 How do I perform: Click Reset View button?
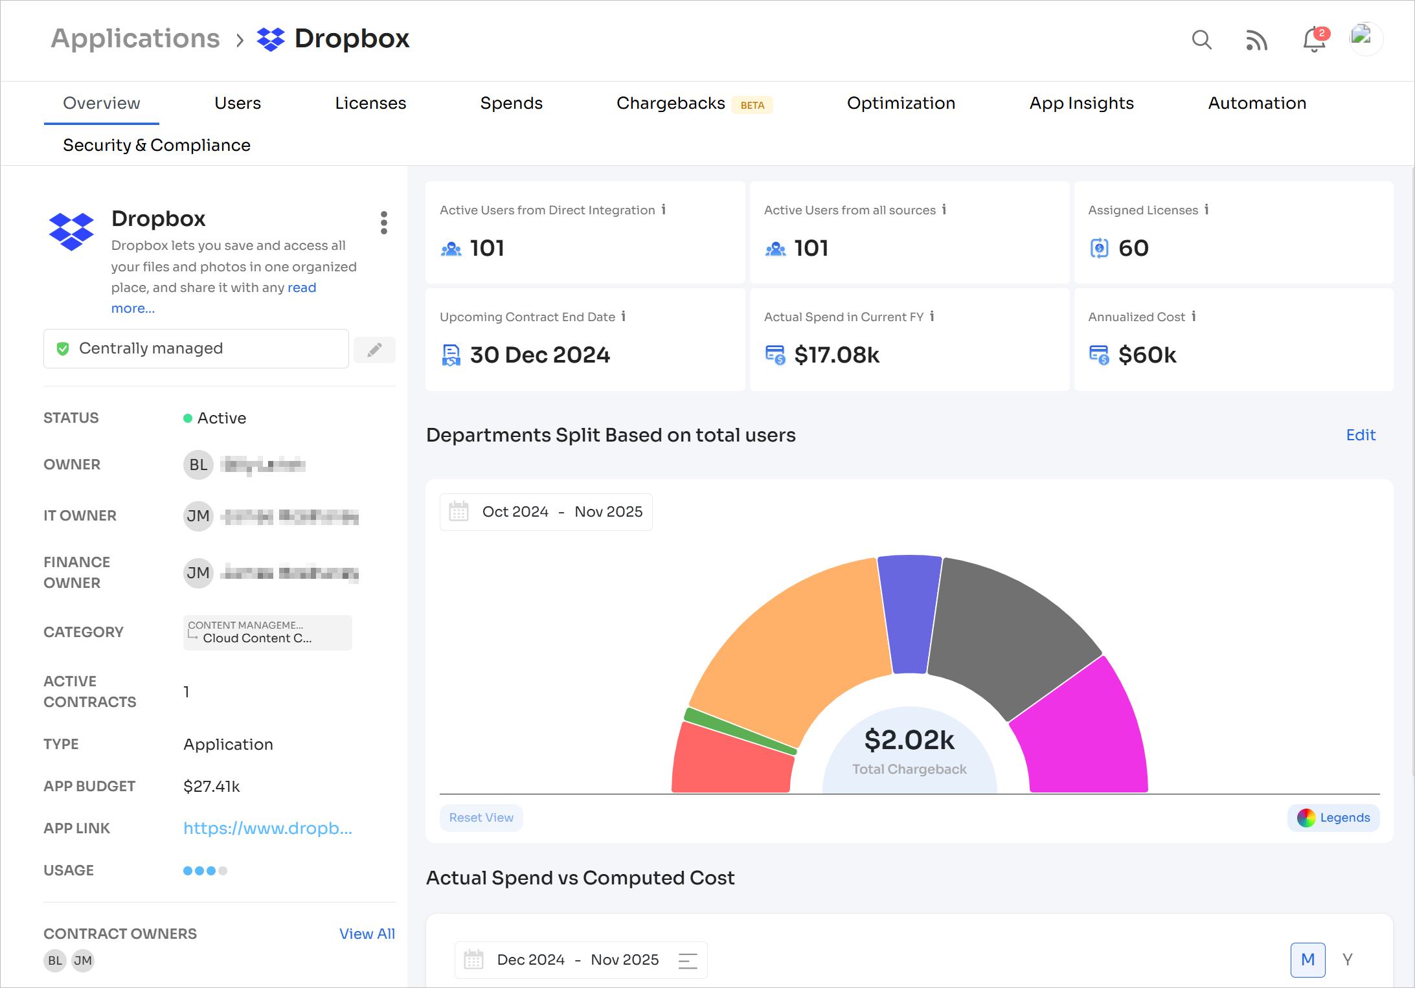click(481, 818)
